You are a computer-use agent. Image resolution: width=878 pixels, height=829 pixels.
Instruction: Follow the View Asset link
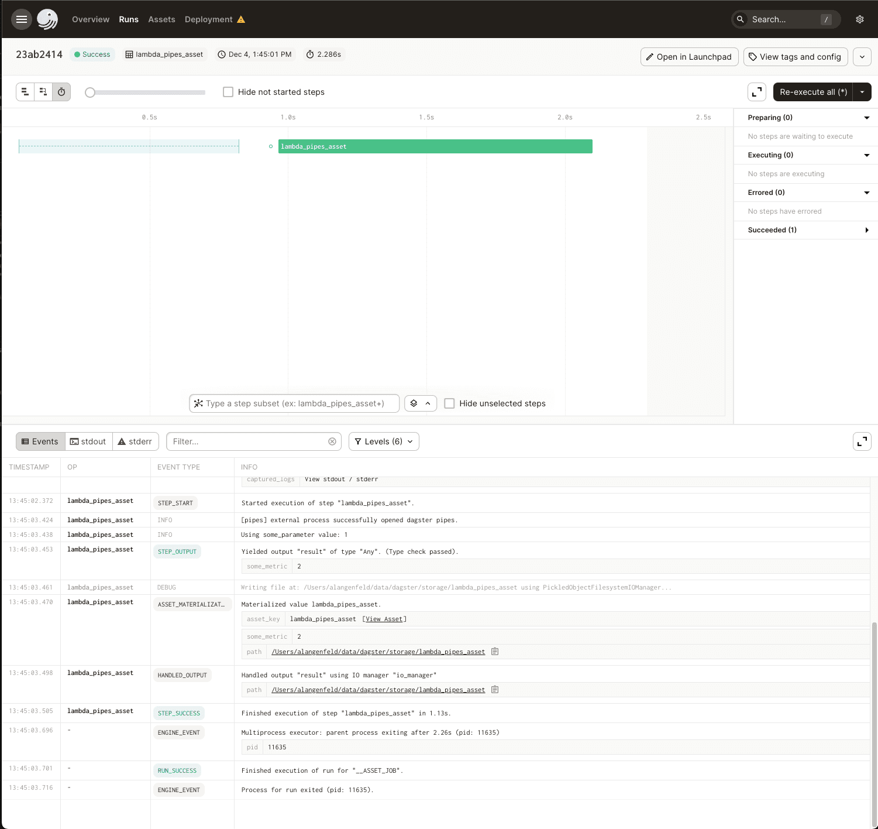click(x=384, y=619)
